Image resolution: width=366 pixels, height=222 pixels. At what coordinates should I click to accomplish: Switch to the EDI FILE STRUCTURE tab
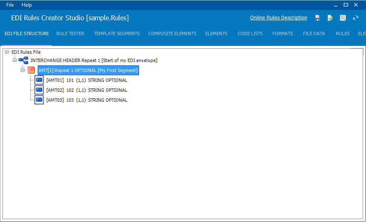point(27,33)
